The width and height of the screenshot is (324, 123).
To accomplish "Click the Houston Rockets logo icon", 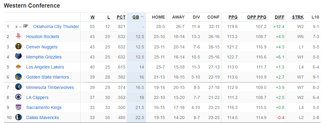I will (18, 37).
